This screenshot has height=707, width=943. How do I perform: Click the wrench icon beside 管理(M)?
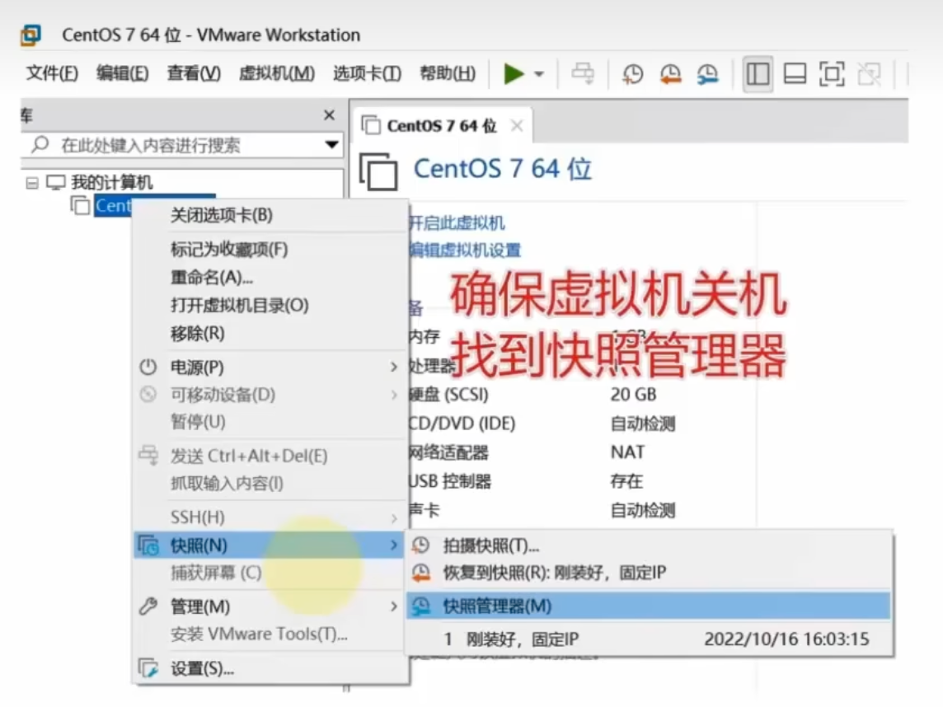coord(148,606)
